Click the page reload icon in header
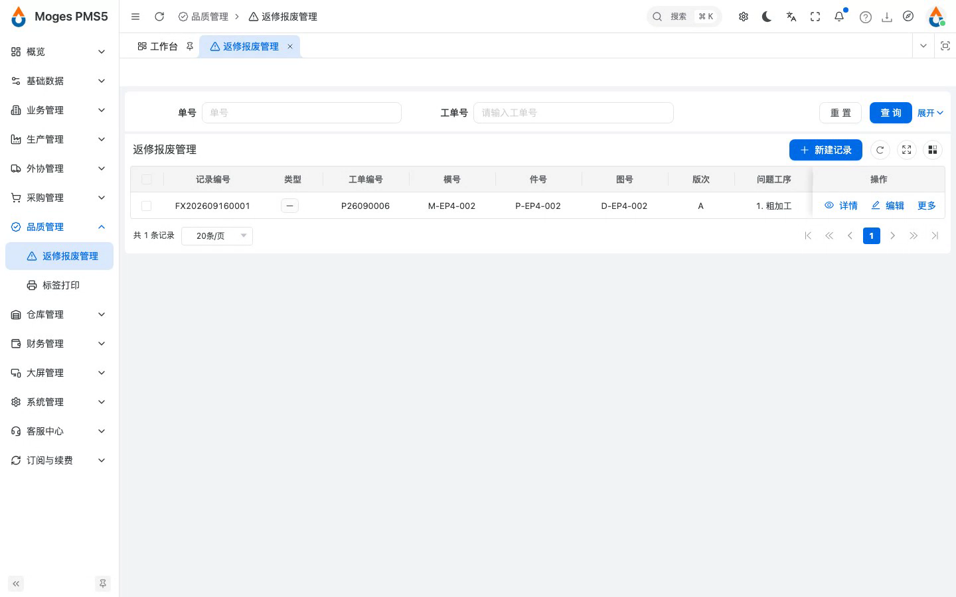The width and height of the screenshot is (956, 597). [x=159, y=17]
